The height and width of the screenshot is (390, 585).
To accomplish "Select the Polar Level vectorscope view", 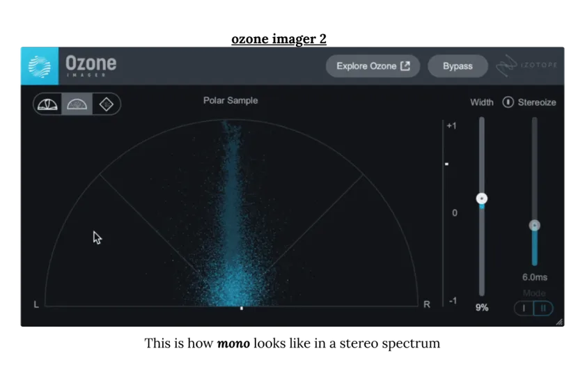I will (48, 104).
